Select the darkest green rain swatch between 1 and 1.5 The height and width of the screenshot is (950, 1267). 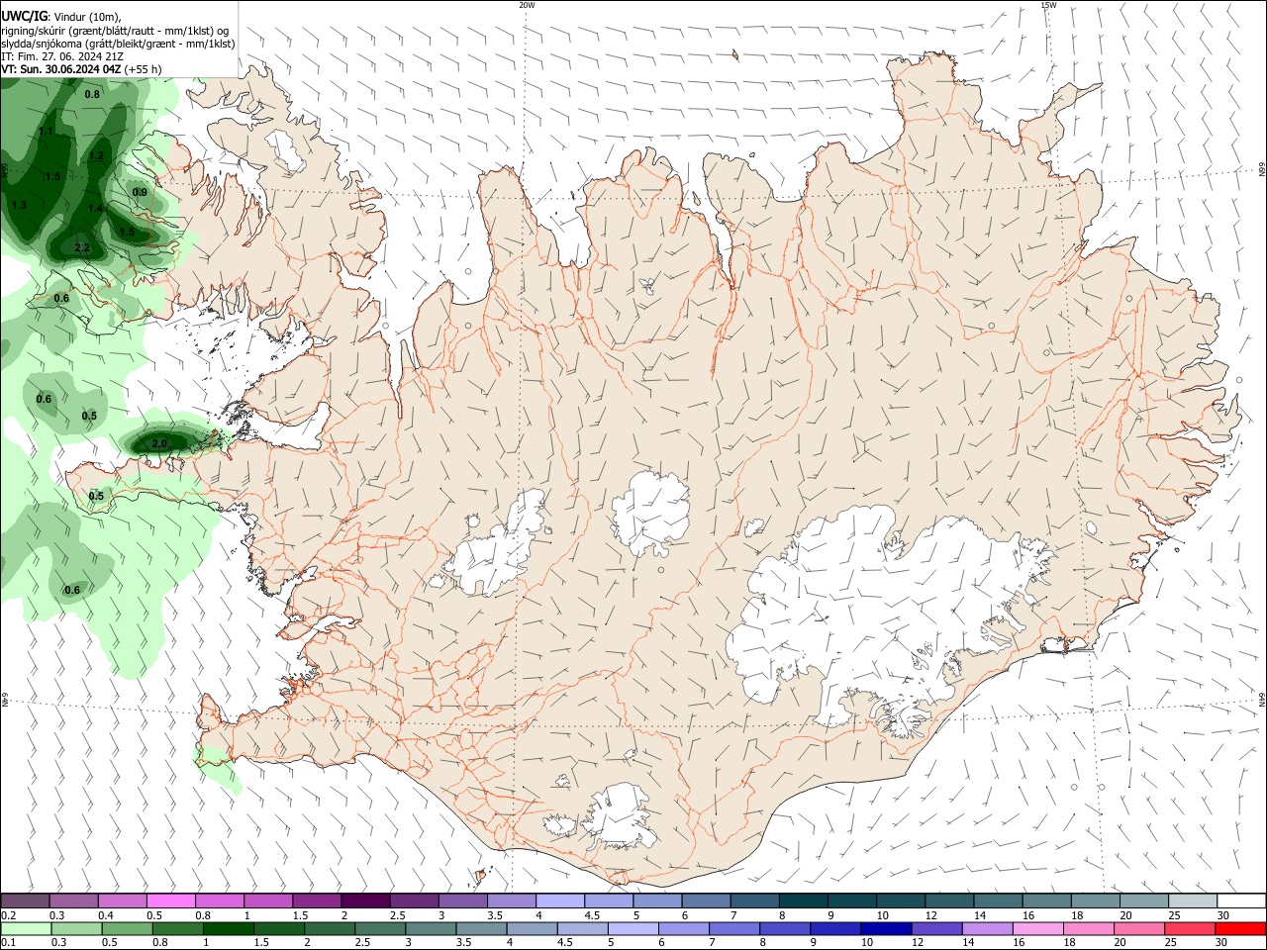229,929
